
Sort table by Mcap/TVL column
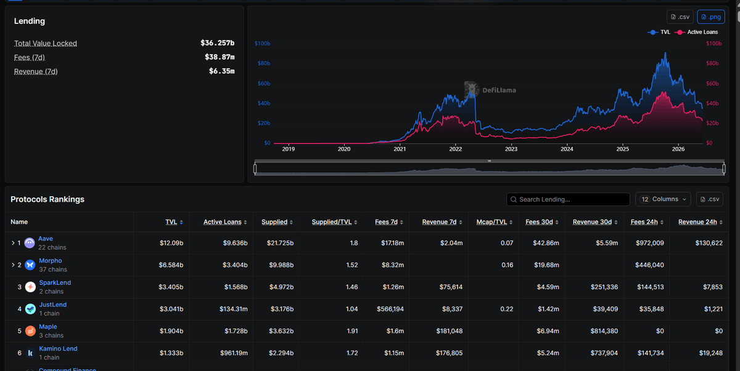coord(495,222)
